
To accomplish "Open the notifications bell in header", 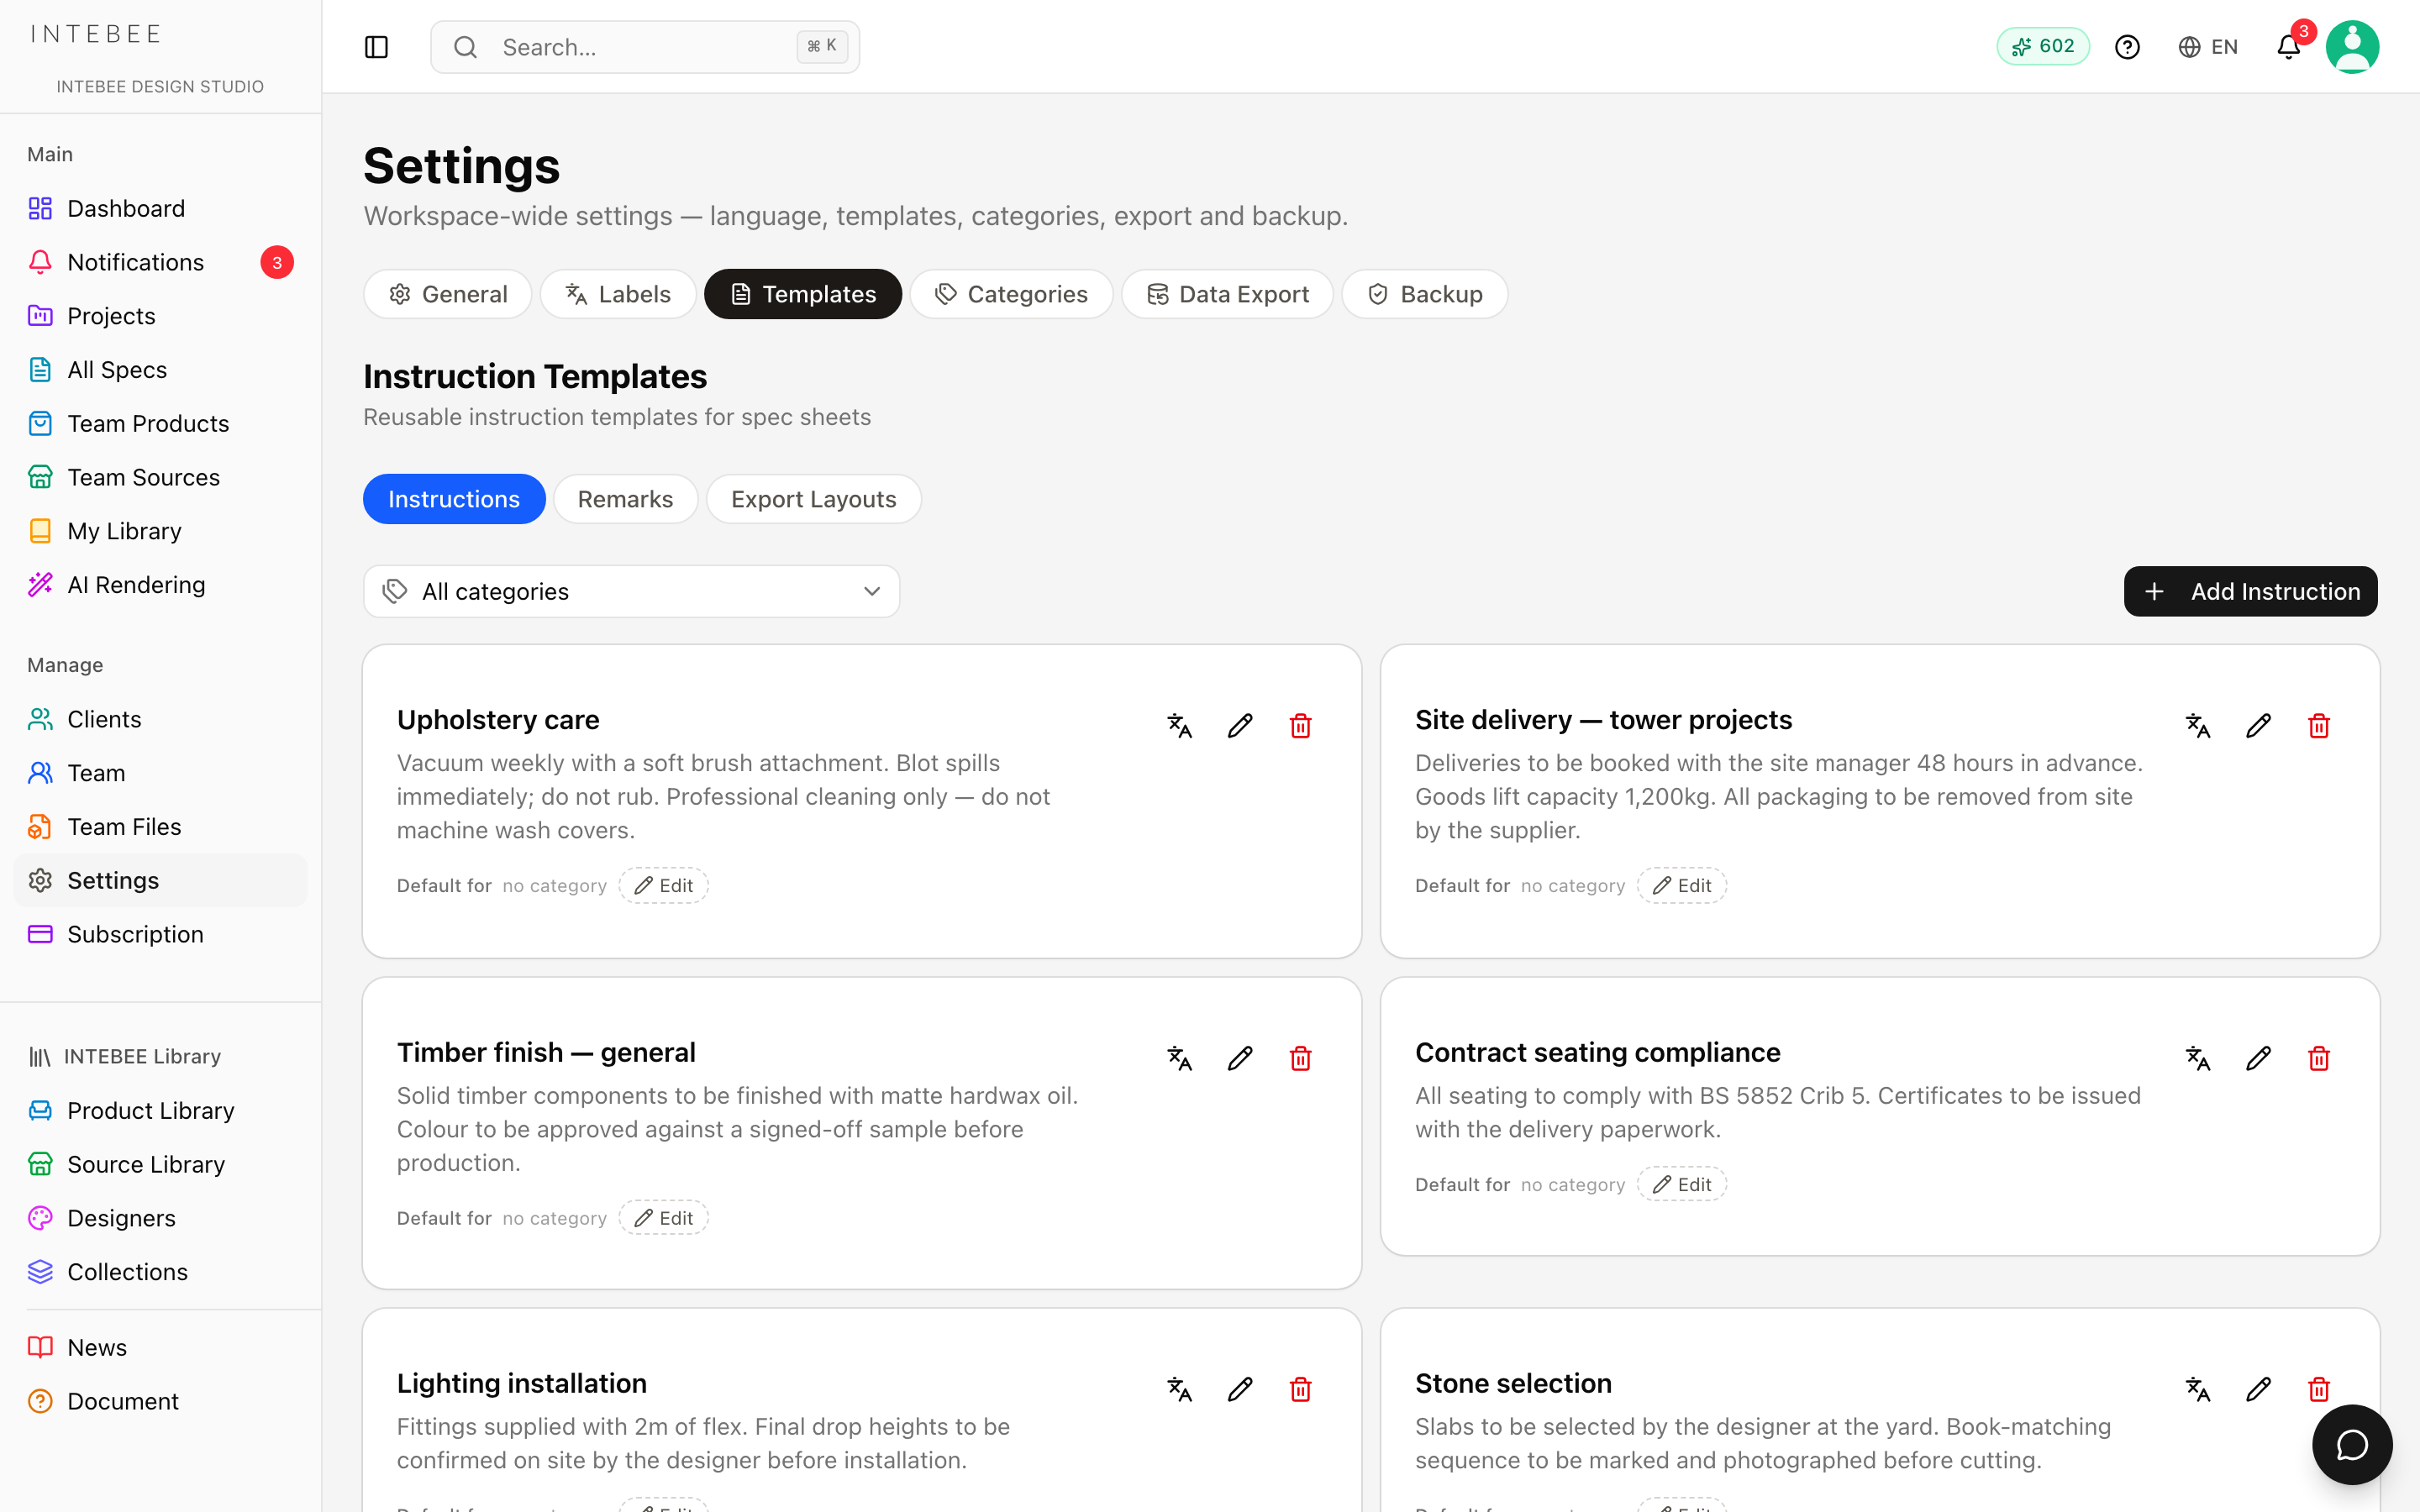I will [x=2288, y=47].
